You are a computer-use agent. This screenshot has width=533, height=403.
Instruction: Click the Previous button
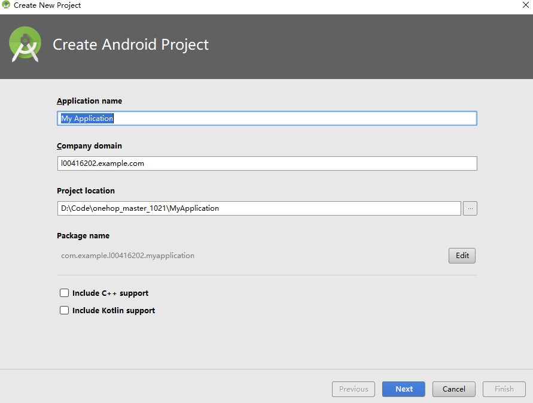pyautogui.click(x=353, y=389)
